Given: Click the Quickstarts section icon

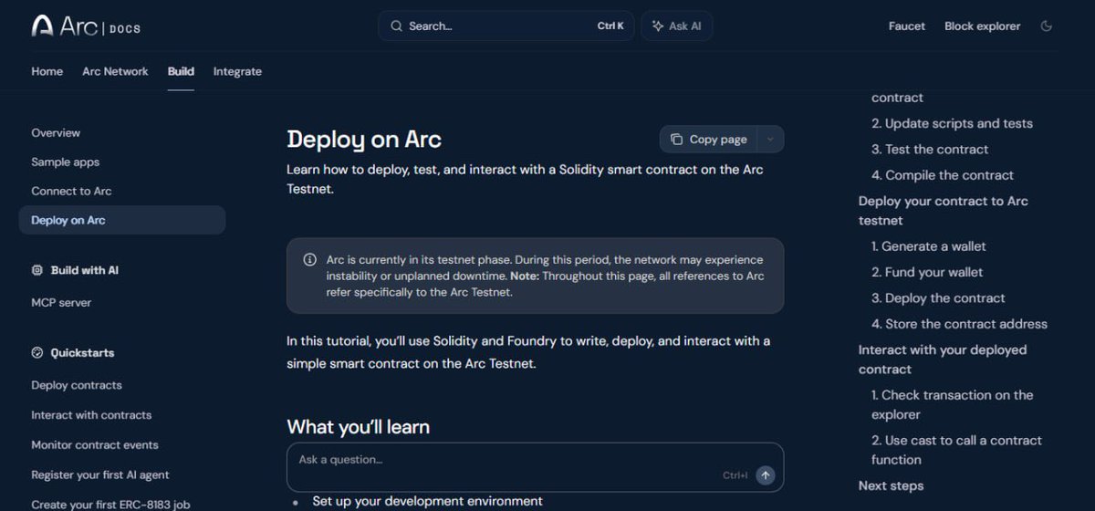Looking at the screenshot, I should point(37,353).
